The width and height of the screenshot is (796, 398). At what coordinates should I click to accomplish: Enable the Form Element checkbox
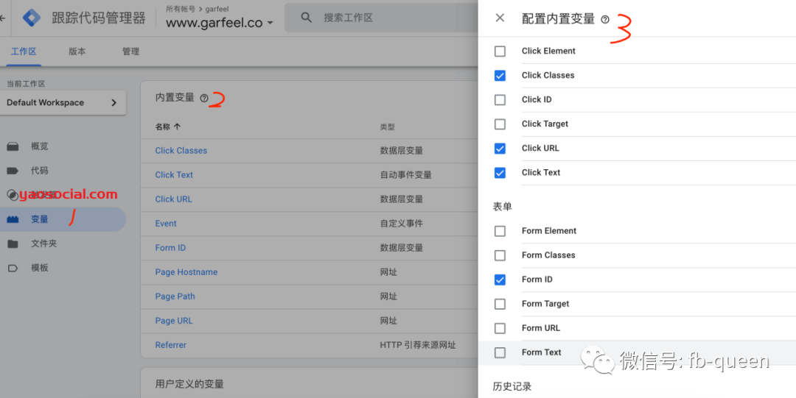500,231
